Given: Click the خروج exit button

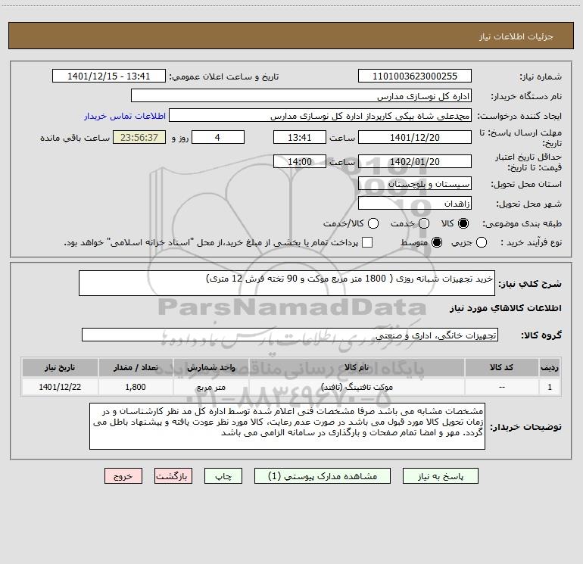Looking at the screenshot, I should pos(123,476).
